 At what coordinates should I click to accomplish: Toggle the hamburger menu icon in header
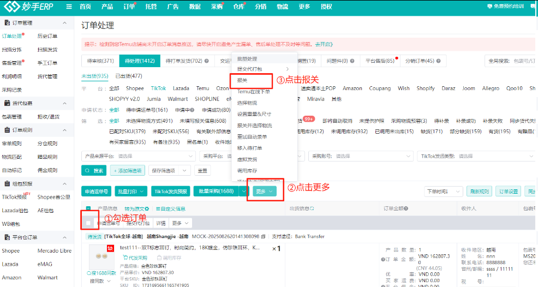pyautogui.click(x=69, y=7)
